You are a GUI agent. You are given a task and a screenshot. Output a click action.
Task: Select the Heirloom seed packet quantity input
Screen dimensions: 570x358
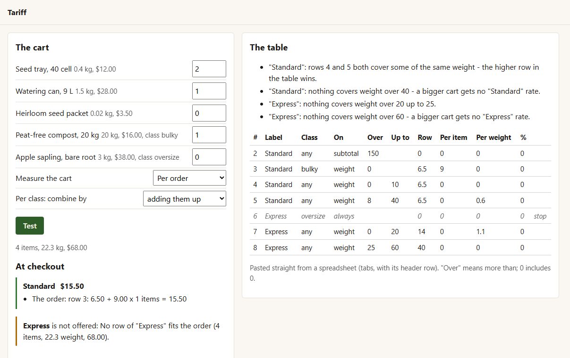pyautogui.click(x=209, y=113)
